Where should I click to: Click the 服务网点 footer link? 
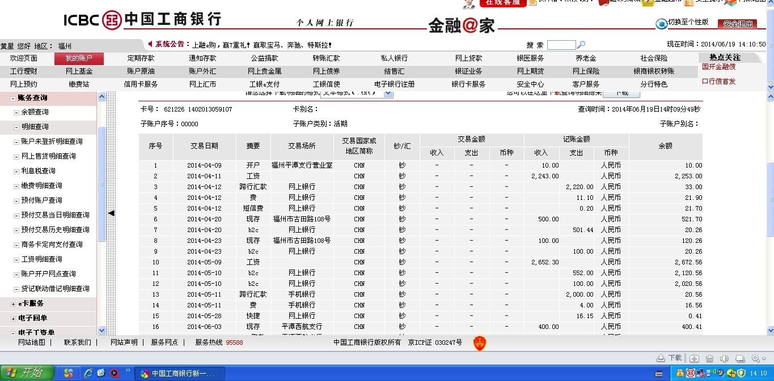(164, 343)
